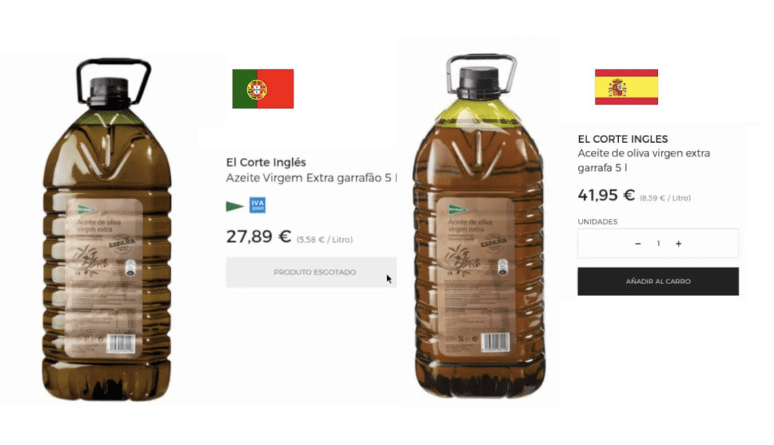
Task: Click the UNIDADES label
Action: coord(598,222)
